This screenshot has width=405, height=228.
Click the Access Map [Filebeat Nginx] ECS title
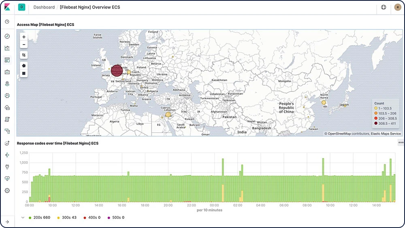point(45,25)
